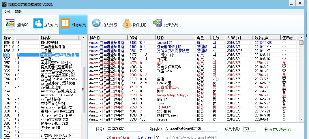Select the 保存QQ号格式 radio button
309x139 pixels.
266,129
